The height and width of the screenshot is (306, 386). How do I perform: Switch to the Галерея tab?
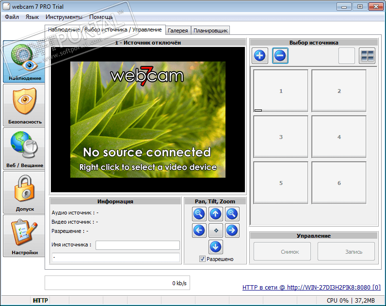[x=178, y=31]
